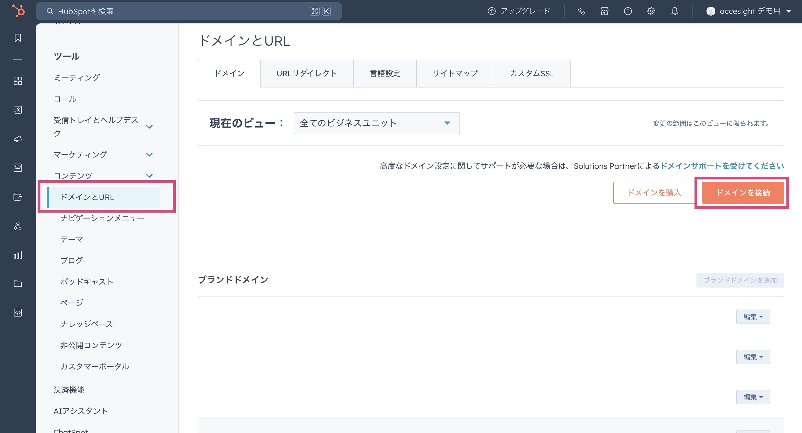Click the settings gear icon

click(x=651, y=11)
